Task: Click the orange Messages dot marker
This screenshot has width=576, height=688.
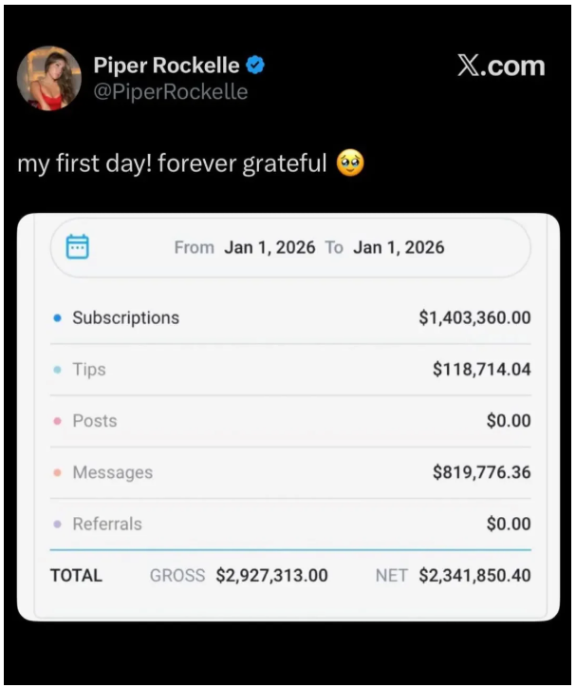Action: click(x=57, y=472)
